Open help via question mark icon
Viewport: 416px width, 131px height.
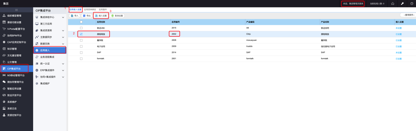(412, 4)
